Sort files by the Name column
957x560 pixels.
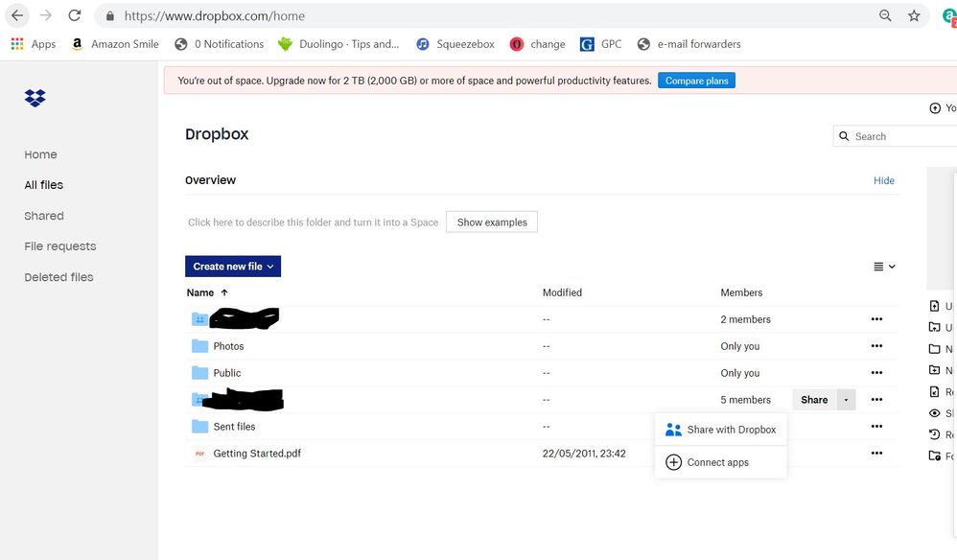pos(207,292)
